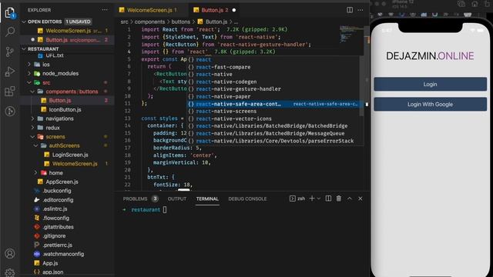Click the terminal prompt input
Image resolution: width=493 pixels, height=277 pixels.
(x=165, y=210)
